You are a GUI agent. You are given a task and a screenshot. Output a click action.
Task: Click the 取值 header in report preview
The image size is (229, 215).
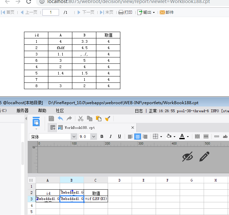pos(108,35)
